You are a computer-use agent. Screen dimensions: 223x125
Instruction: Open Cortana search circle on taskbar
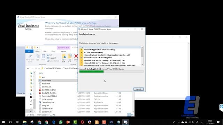click(10, 122)
